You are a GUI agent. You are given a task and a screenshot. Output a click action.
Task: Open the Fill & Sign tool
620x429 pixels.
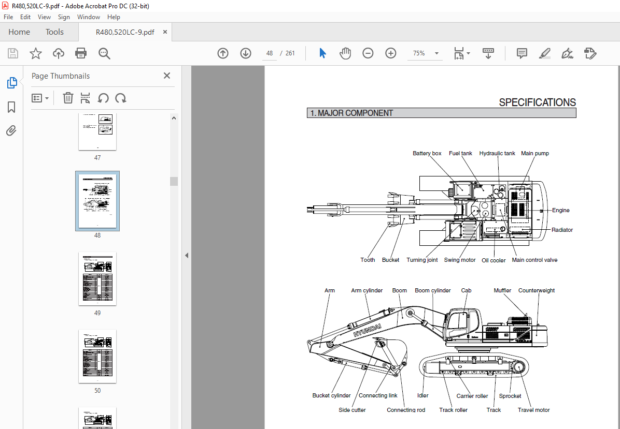tap(568, 53)
